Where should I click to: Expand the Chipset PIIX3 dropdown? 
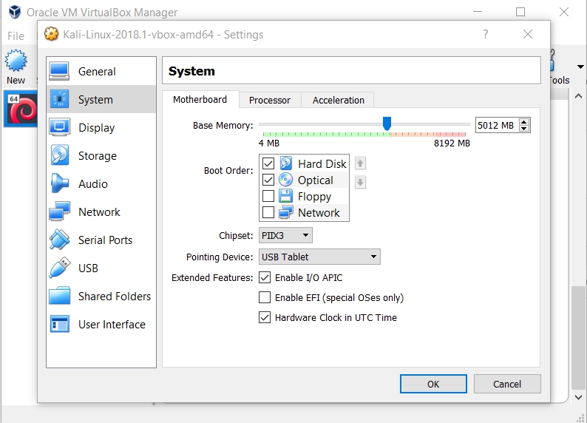(x=285, y=235)
